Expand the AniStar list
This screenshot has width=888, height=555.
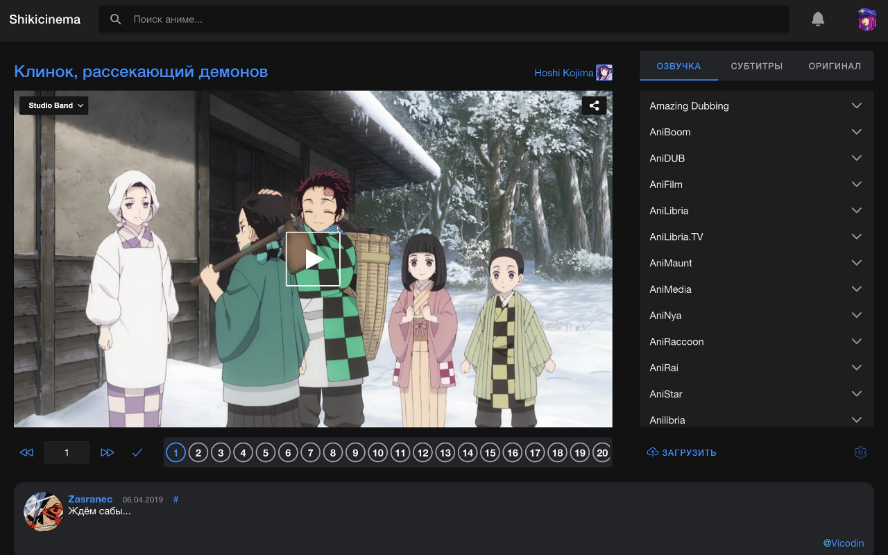coord(757,394)
